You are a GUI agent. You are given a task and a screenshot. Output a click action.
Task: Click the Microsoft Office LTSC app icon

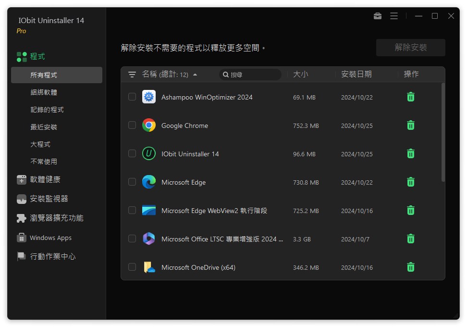pos(148,239)
